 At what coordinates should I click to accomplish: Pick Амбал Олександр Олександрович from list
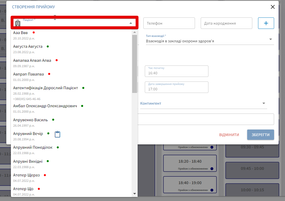pyautogui.click(x=45, y=106)
